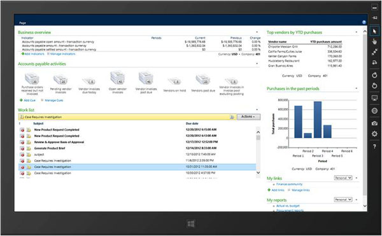This screenshot has width=382, height=236.
Task: Open settings with the gear icon
Action: pyautogui.click(x=374, y=134)
